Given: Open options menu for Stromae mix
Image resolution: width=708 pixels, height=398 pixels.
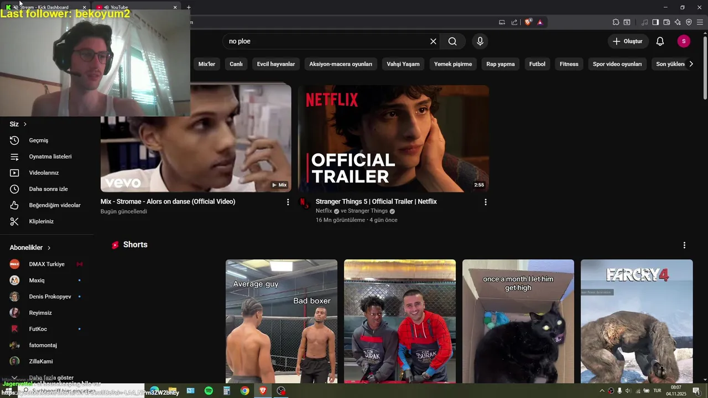Looking at the screenshot, I should point(288,202).
